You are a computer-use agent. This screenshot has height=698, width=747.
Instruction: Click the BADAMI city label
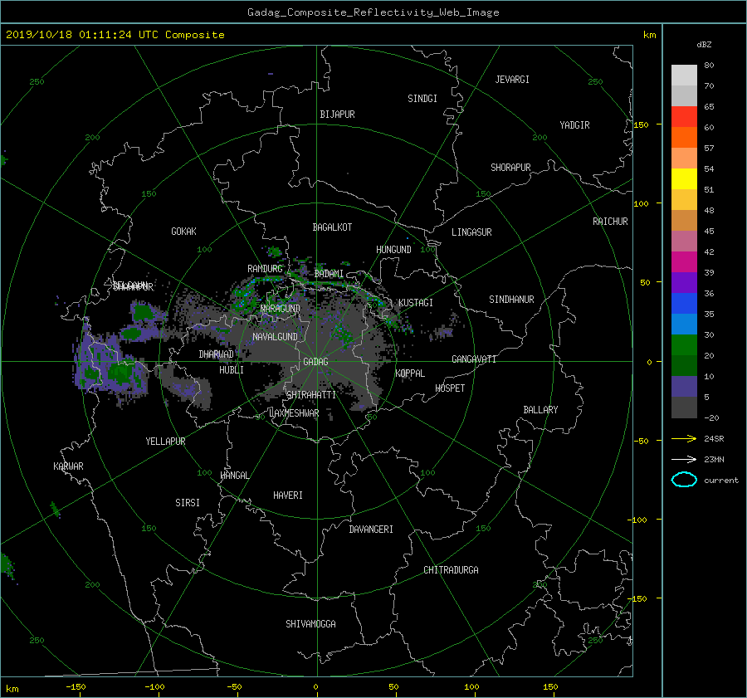click(x=329, y=274)
